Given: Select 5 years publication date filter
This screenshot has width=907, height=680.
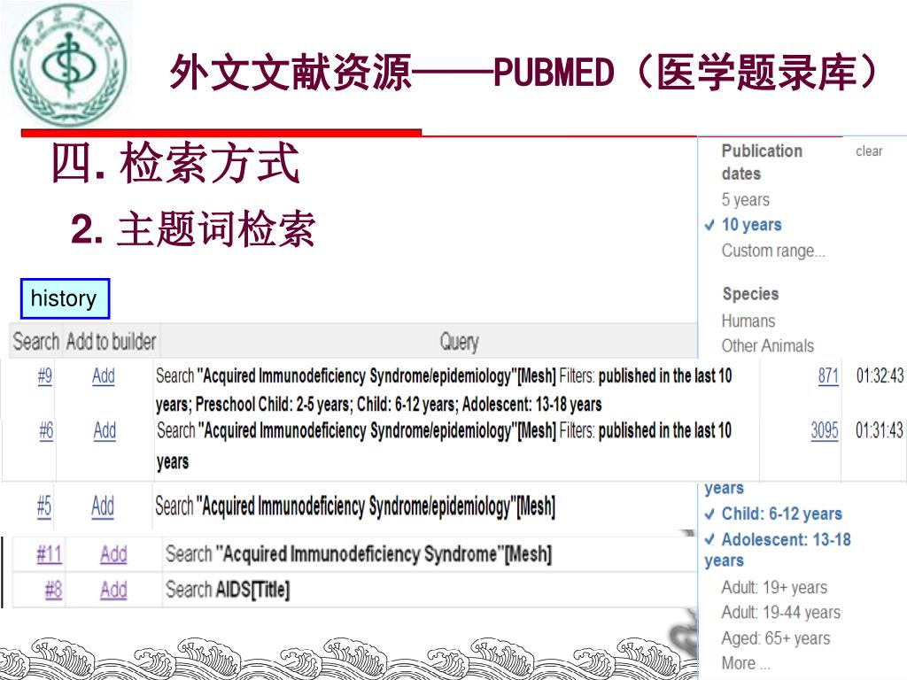Looking at the screenshot, I should 746,199.
